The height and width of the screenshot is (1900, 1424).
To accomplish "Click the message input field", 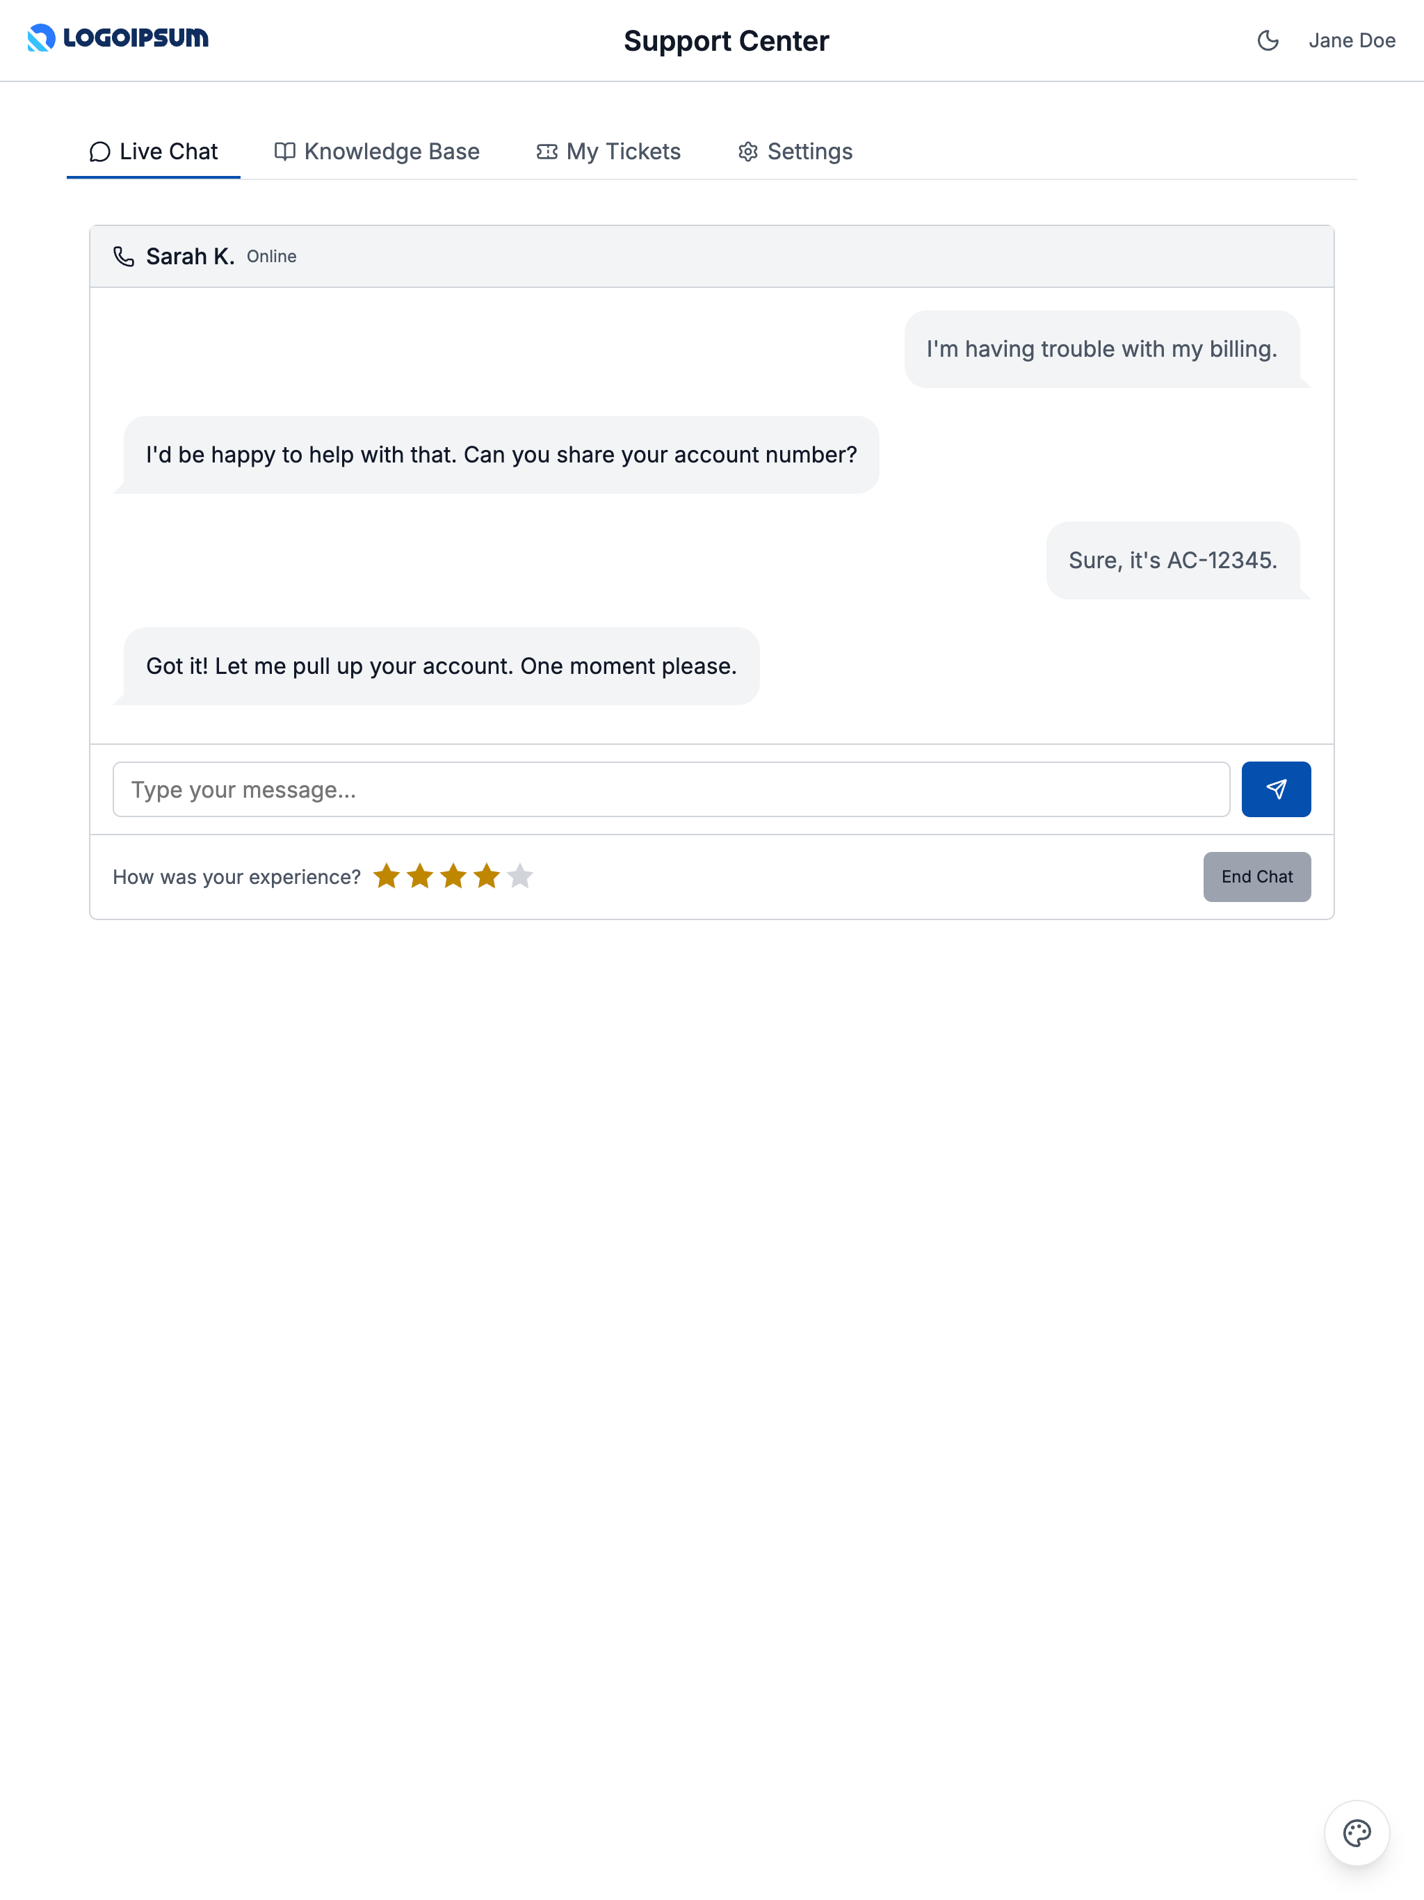I will tap(671, 789).
